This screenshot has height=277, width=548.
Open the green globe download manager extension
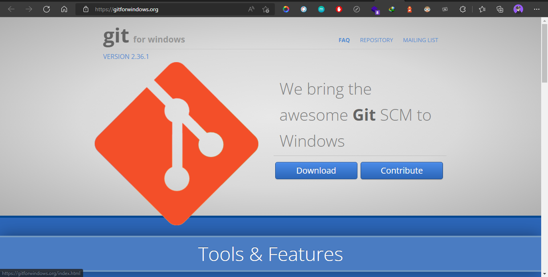tap(392, 9)
